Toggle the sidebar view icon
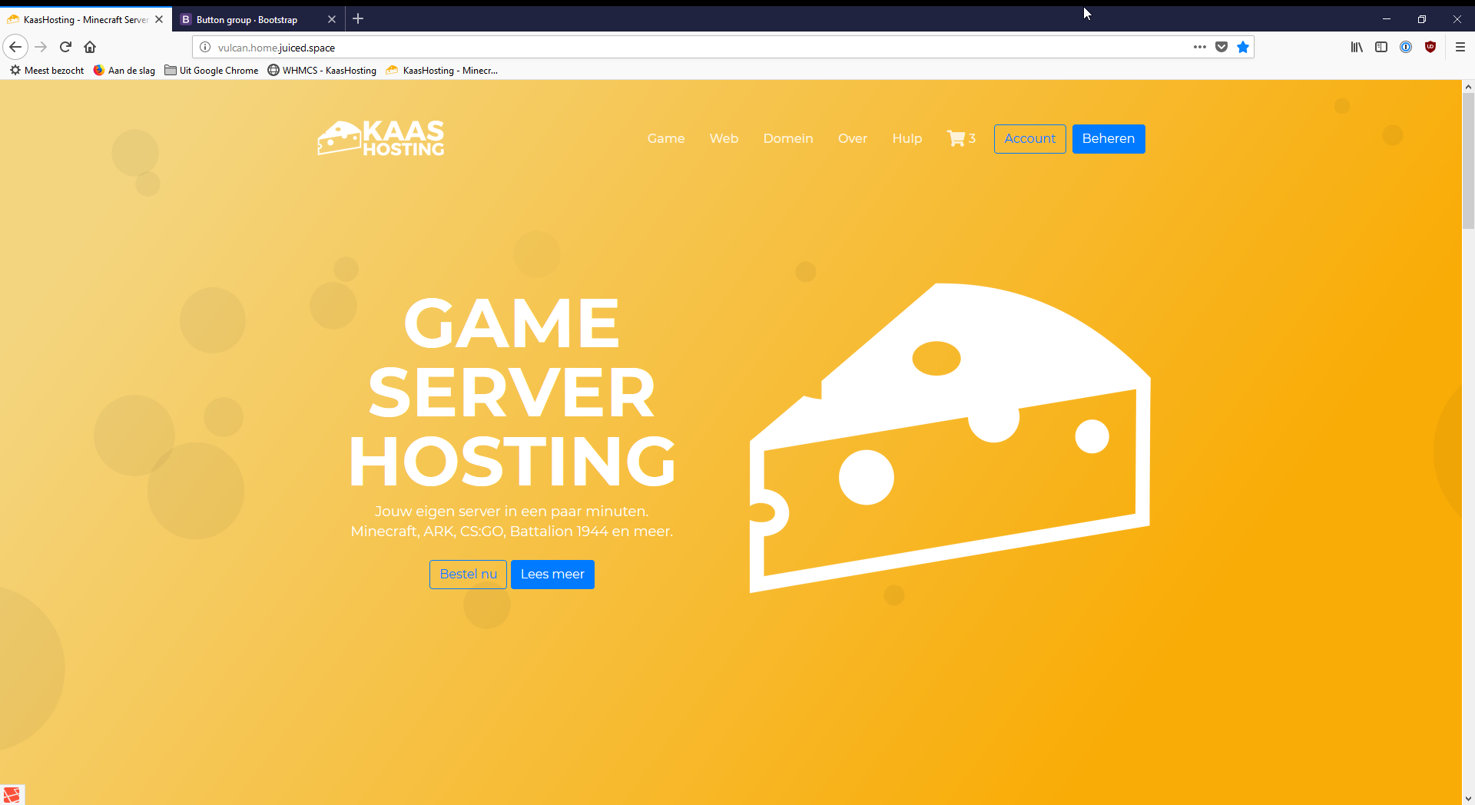 point(1381,47)
